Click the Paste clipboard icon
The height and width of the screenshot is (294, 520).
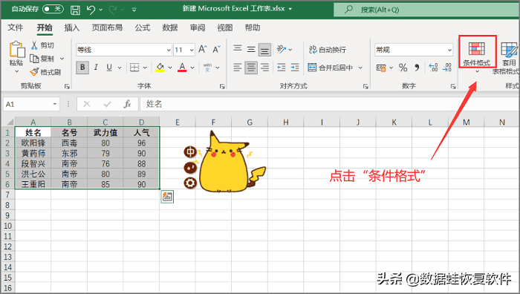[x=16, y=50]
